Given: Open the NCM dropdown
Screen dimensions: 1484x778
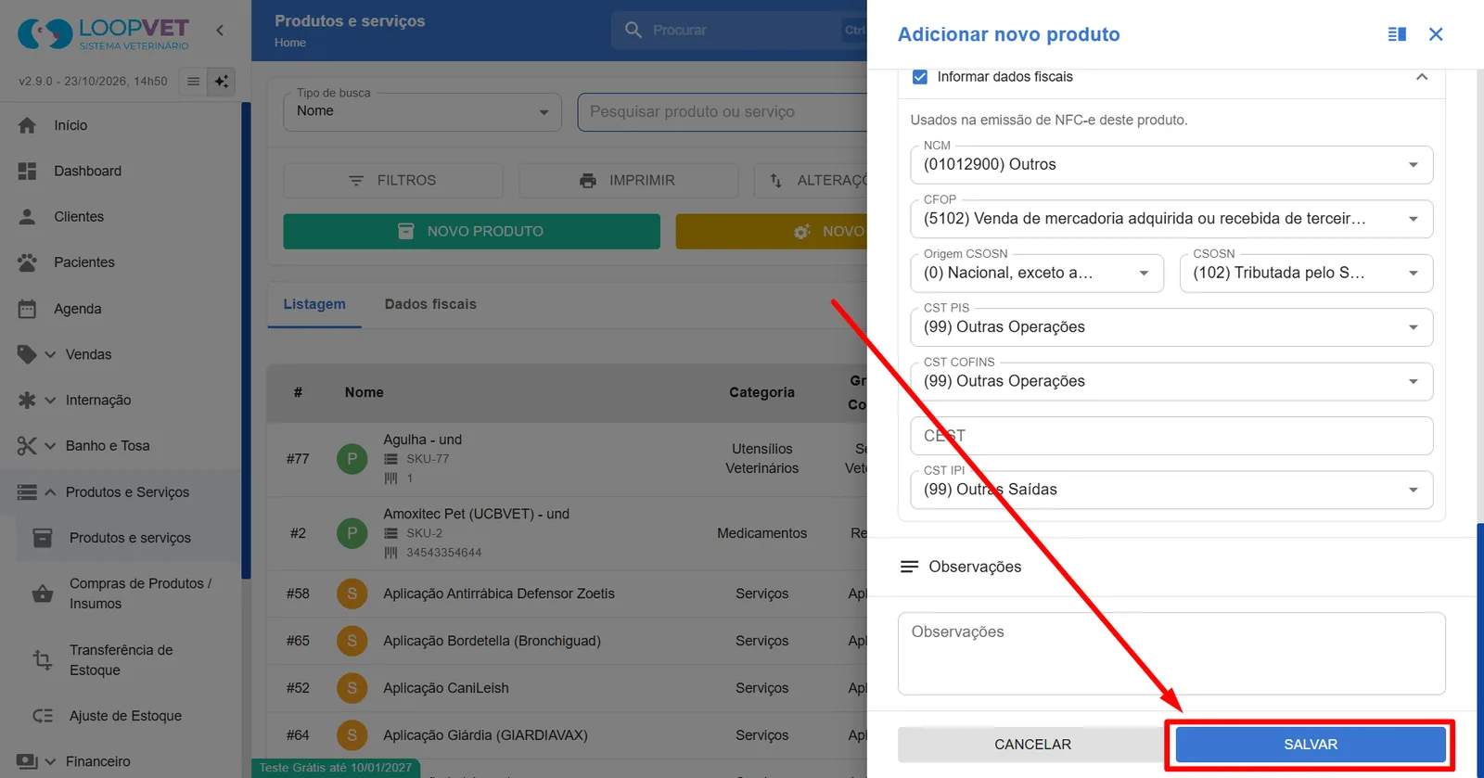Looking at the screenshot, I should pos(1171,165).
